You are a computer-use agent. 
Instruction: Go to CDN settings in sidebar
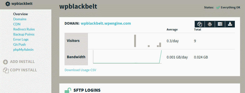point(17,24)
